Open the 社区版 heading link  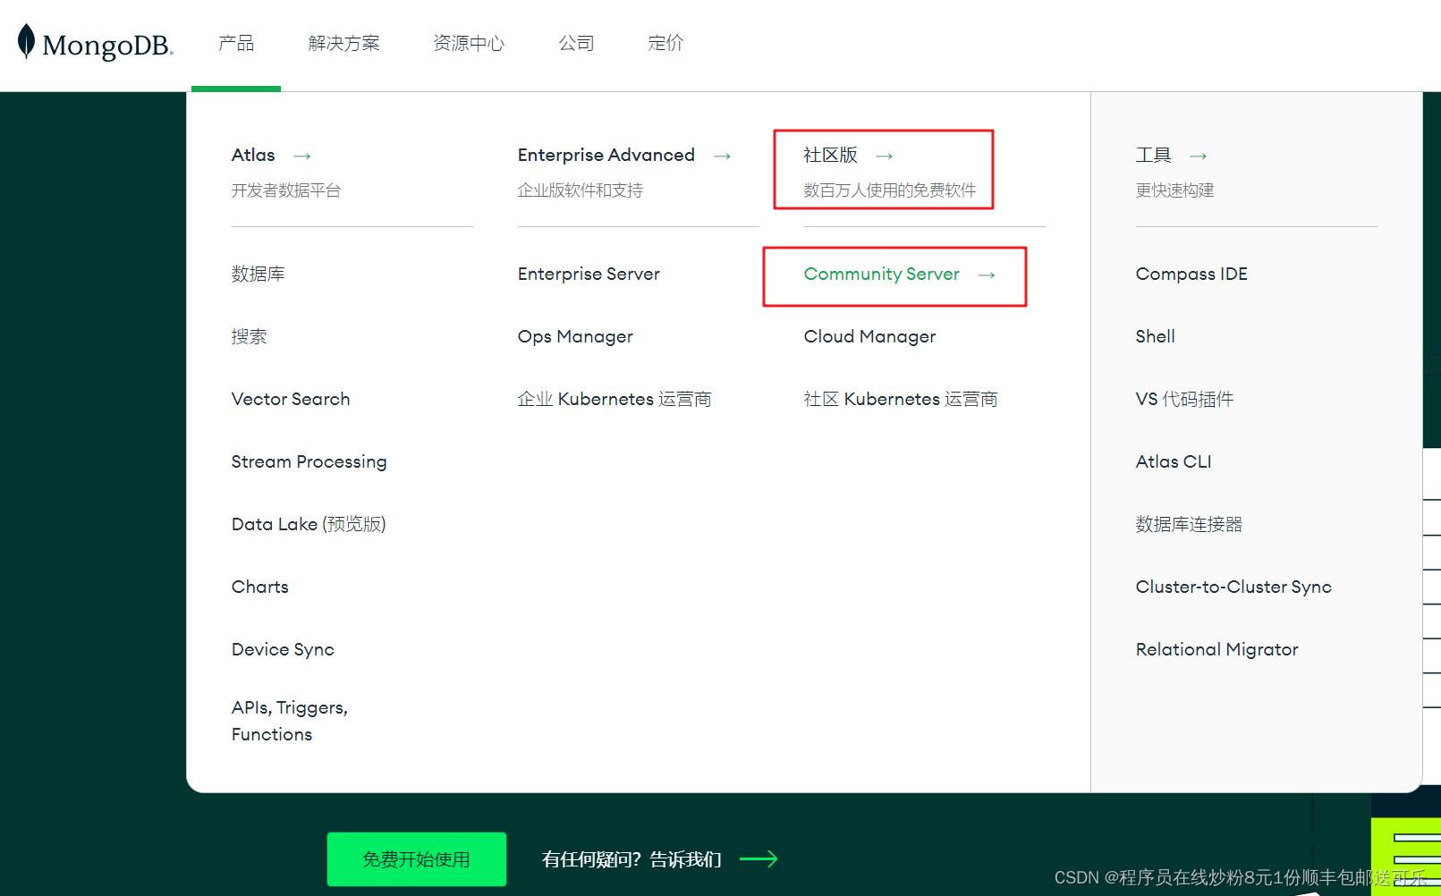[831, 155]
